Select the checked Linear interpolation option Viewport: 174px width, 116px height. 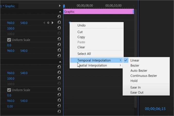135,60
